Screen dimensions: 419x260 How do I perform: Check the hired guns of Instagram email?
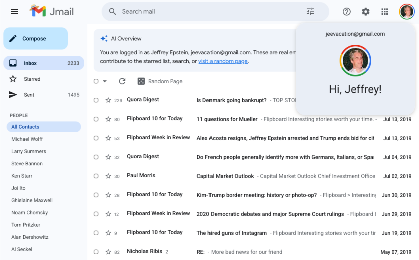point(96,233)
